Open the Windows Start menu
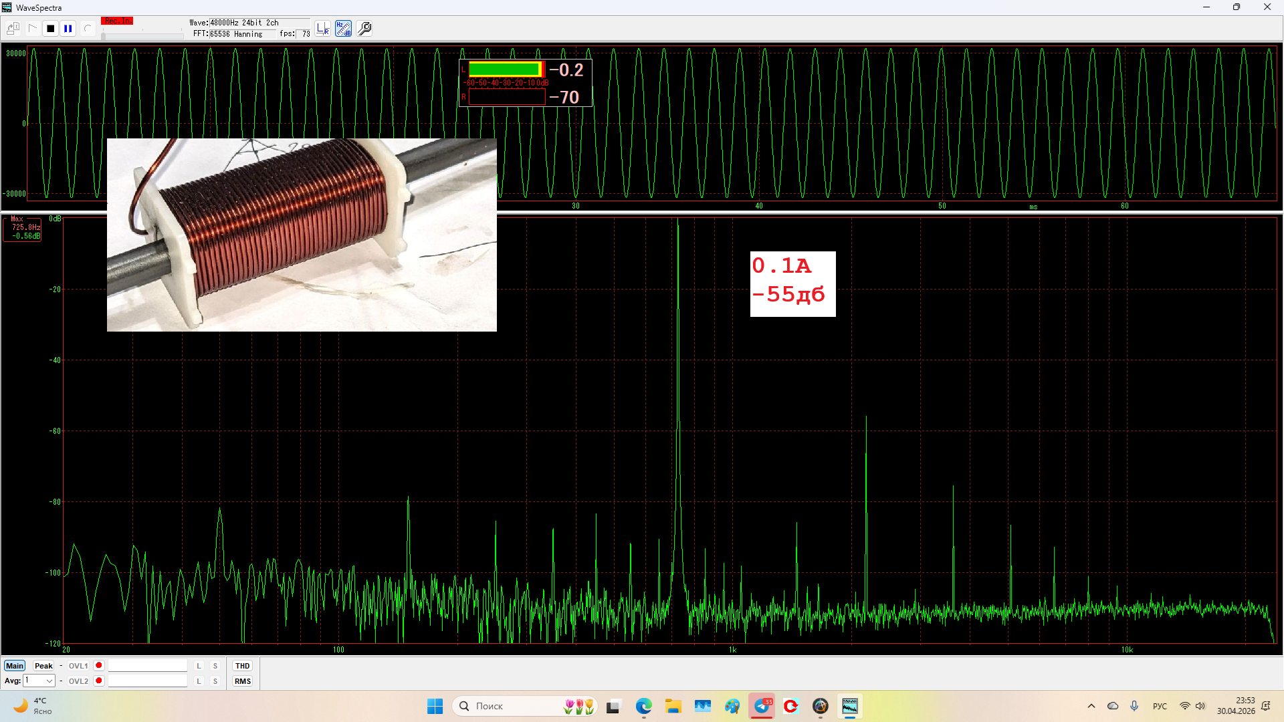 point(435,706)
